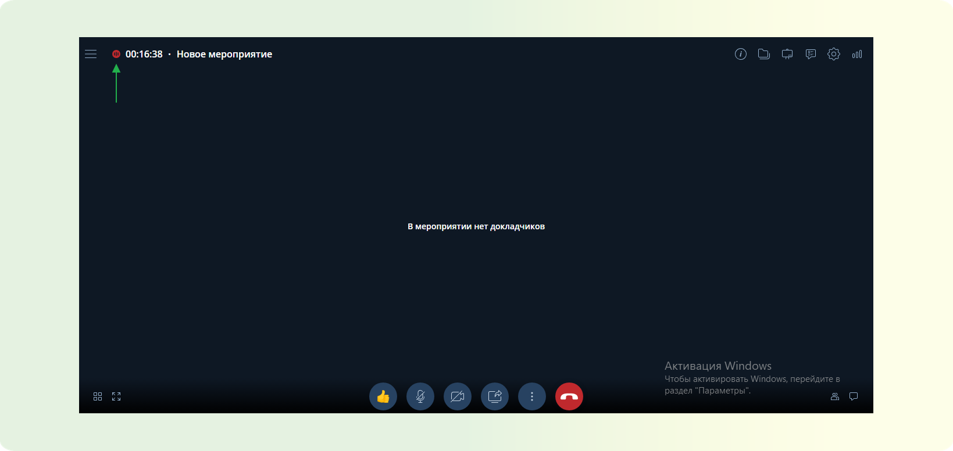The image size is (953, 451).
Task: Start screen sharing
Action: pos(495,396)
